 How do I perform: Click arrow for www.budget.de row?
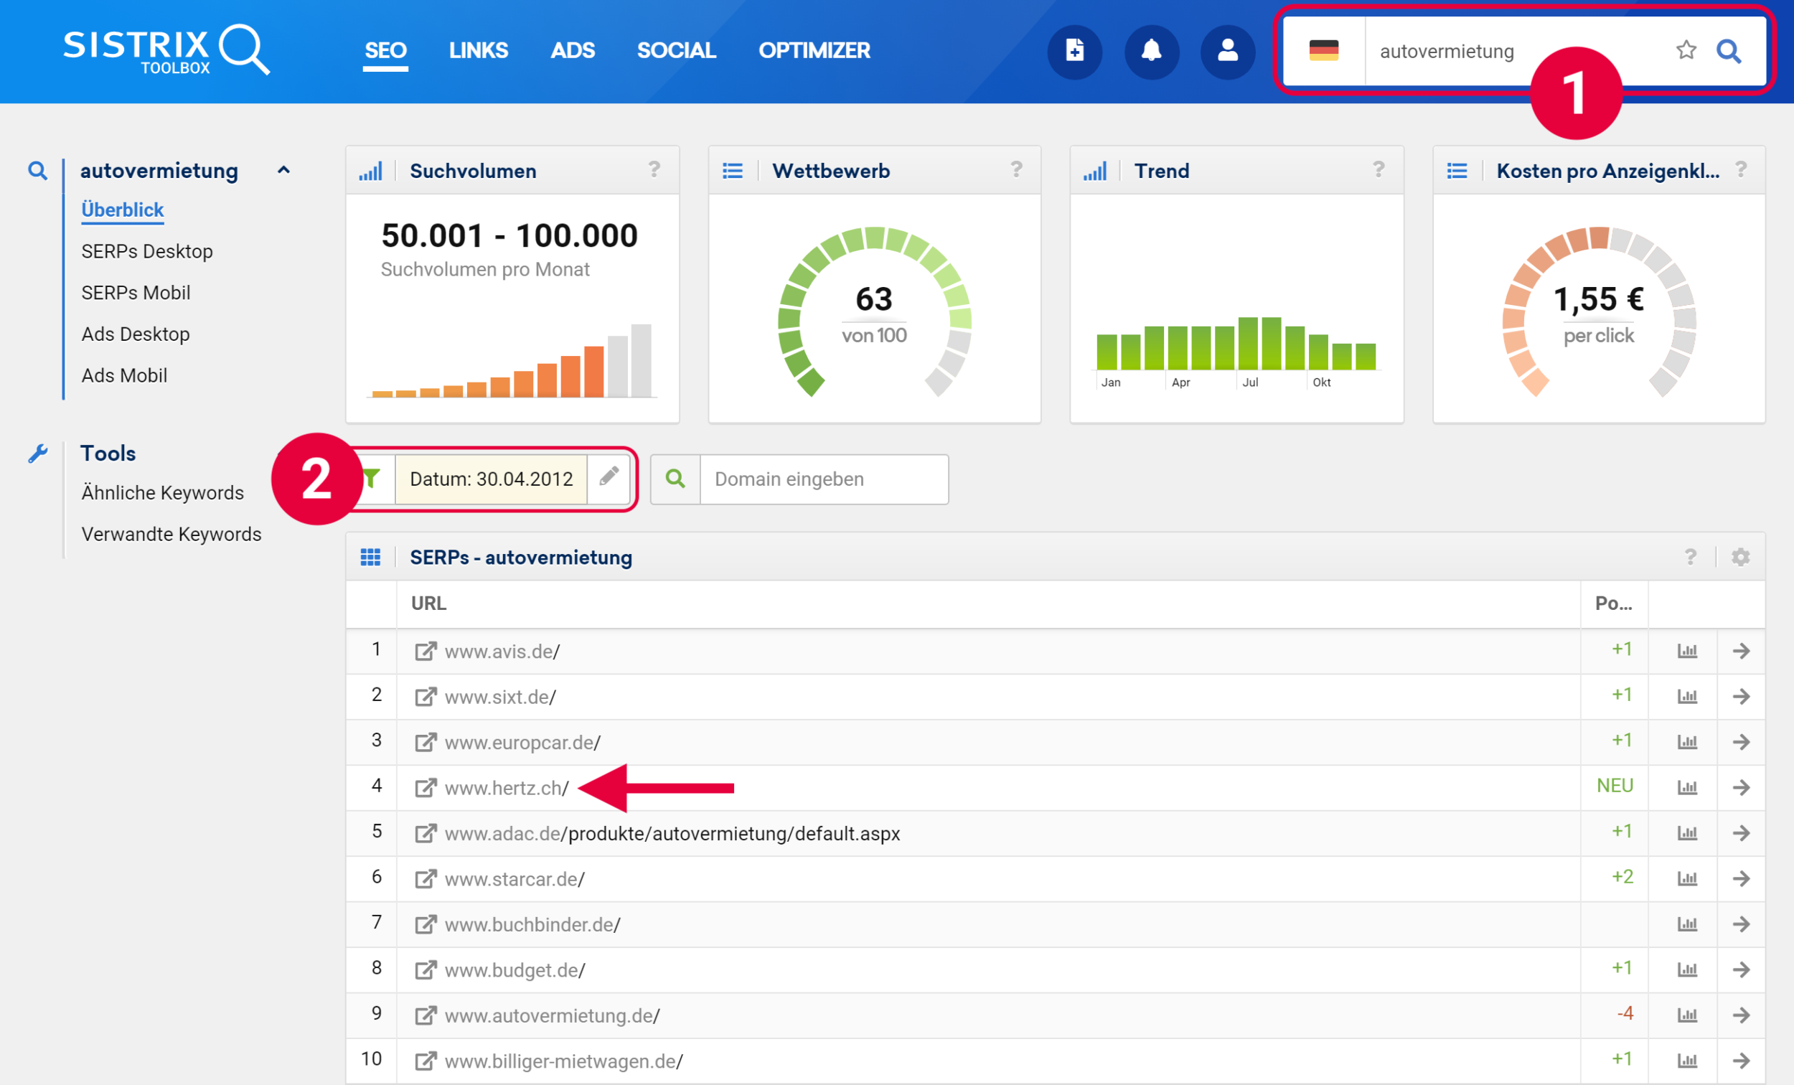[1741, 970]
